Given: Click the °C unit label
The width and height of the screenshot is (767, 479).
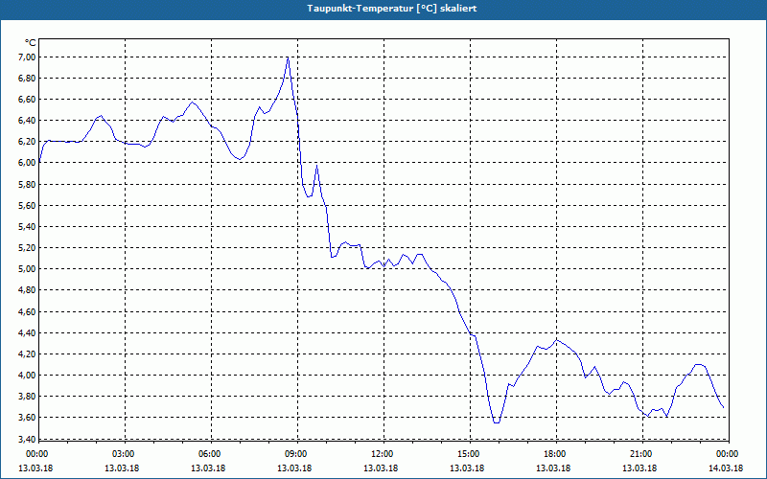Looking at the screenshot, I should point(31,43).
